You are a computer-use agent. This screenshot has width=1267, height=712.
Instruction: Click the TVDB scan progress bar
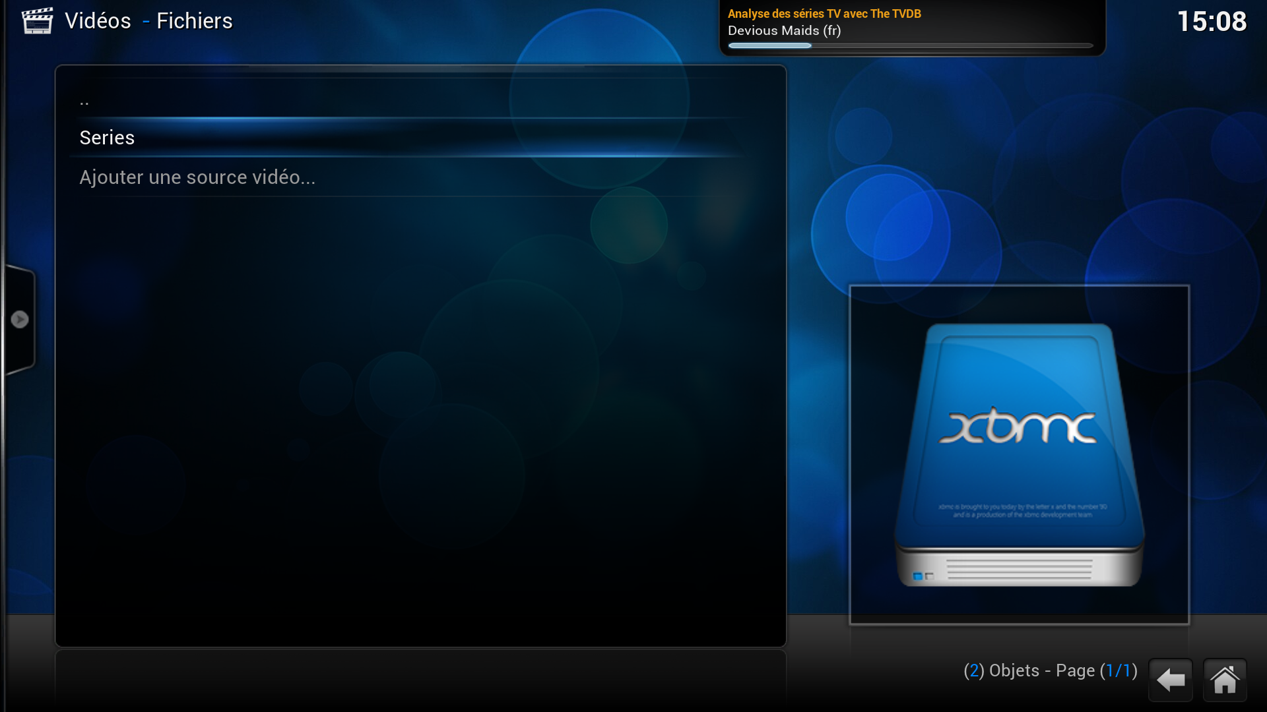pyautogui.click(x=911, y=45)
